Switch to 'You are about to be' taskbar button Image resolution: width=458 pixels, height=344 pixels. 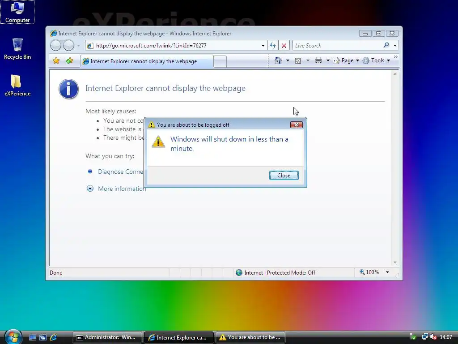250,337
